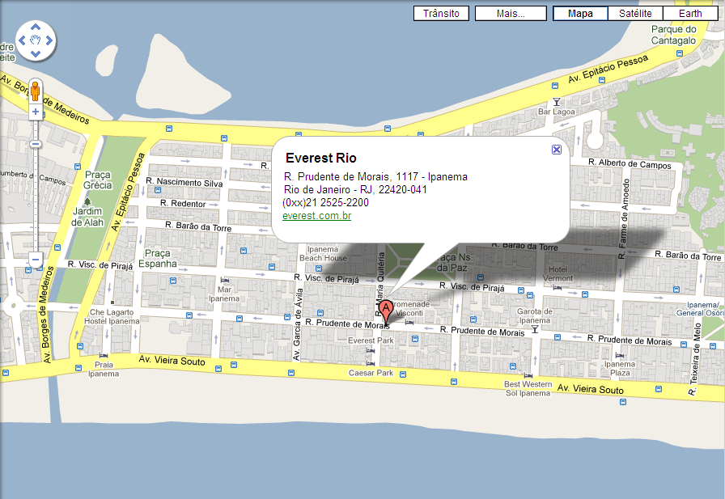
Task: Zoom out with the minus button
Action: (36, 259)
